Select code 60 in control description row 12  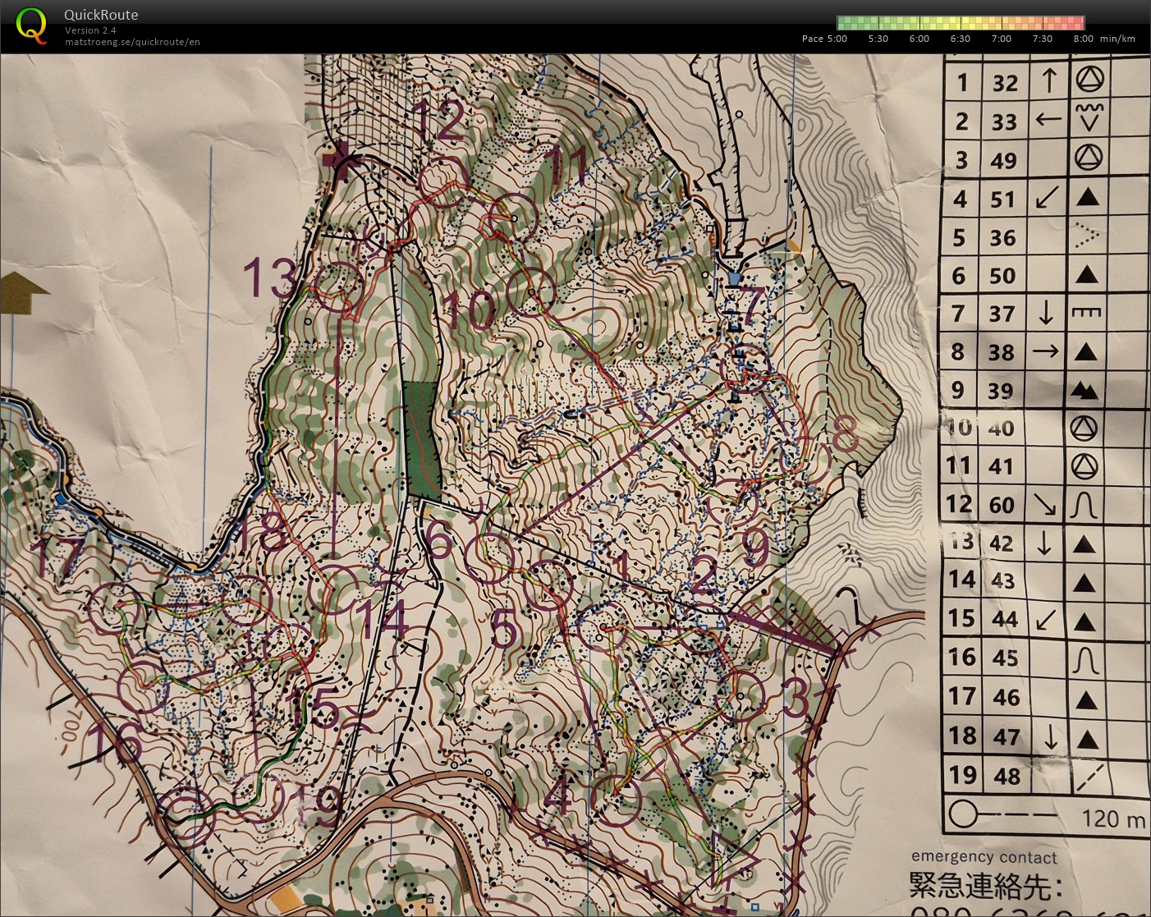coord(1002,505)
